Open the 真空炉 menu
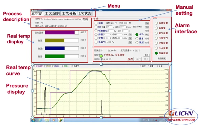The height and width of the screenshot is (125, 200). [37, 14]
